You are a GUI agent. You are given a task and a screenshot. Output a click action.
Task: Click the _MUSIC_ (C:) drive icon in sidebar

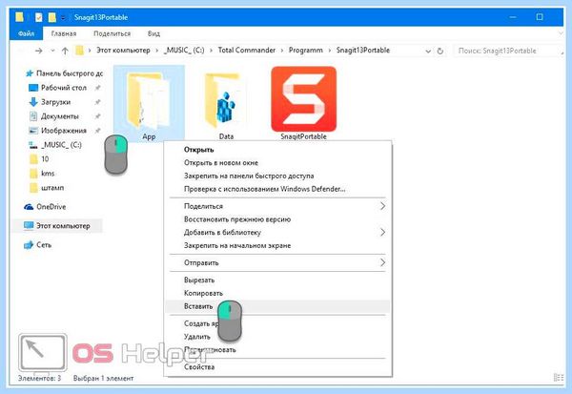tap(33, 145)
